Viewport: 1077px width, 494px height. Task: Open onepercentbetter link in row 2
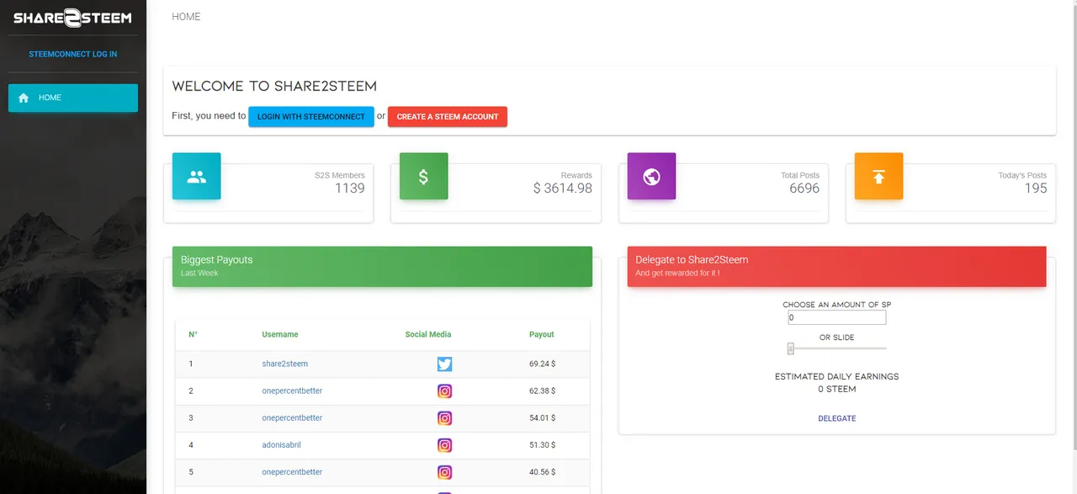[292, 391]
